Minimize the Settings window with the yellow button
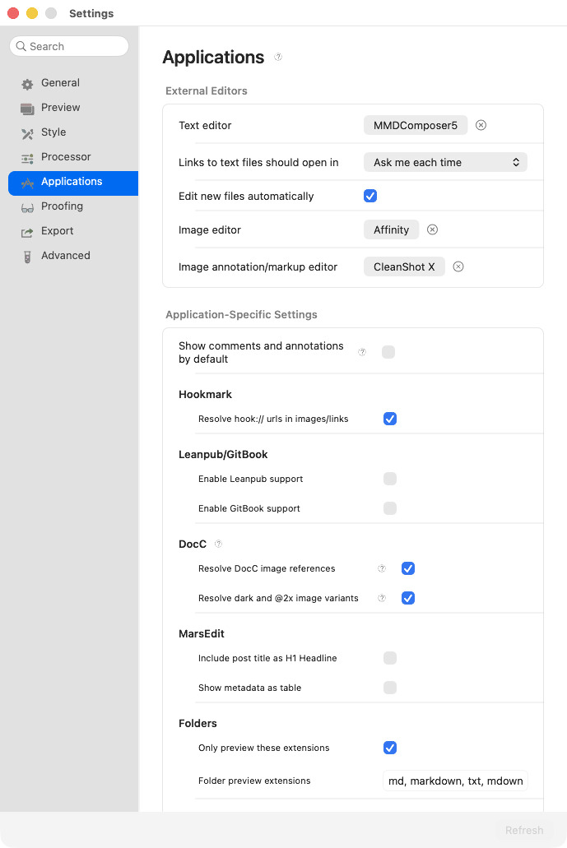 (x=32, y=13)
